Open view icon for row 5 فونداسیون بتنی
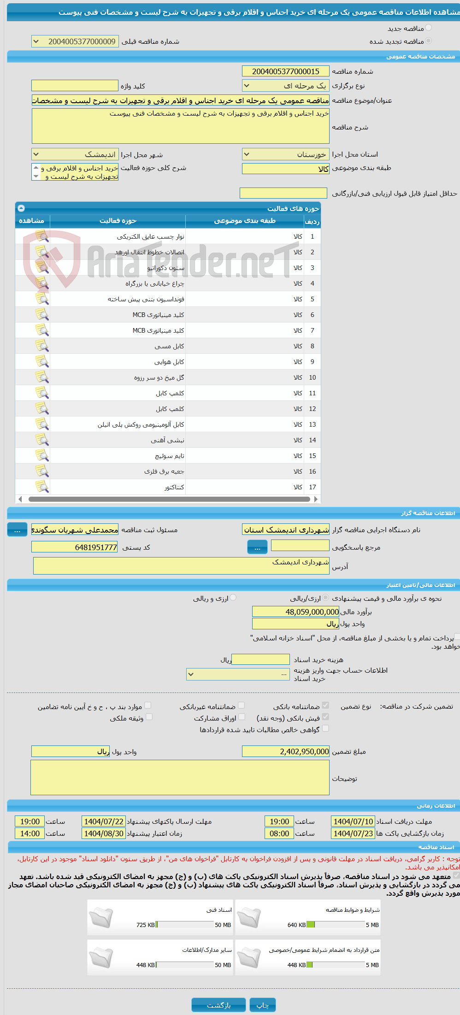The image size is (460, 1015). [x=42, y=299]
